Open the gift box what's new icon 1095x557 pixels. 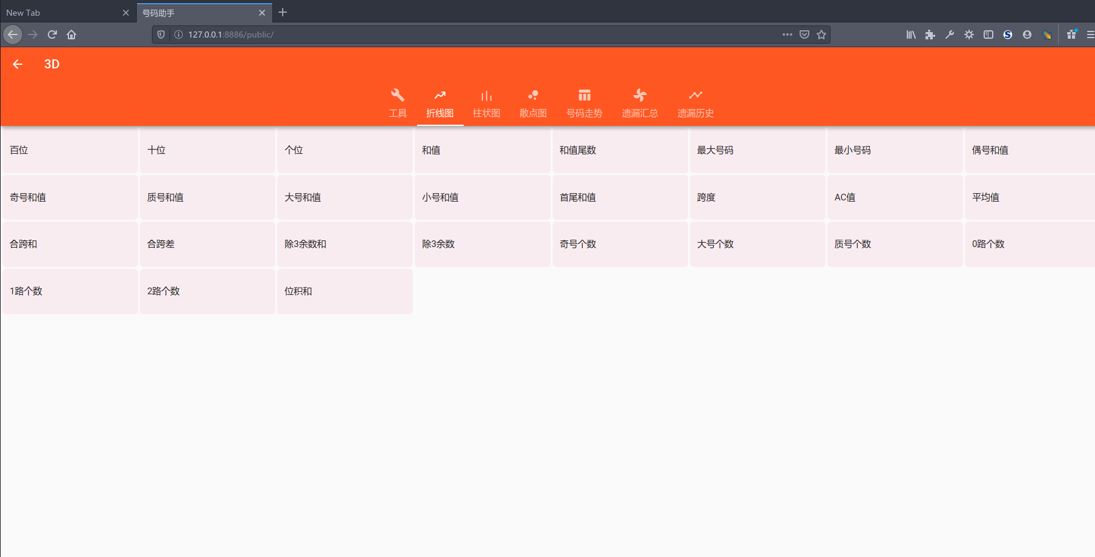(1072, 35)
